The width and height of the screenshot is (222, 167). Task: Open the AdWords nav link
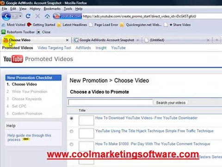[x=83, y=48]
